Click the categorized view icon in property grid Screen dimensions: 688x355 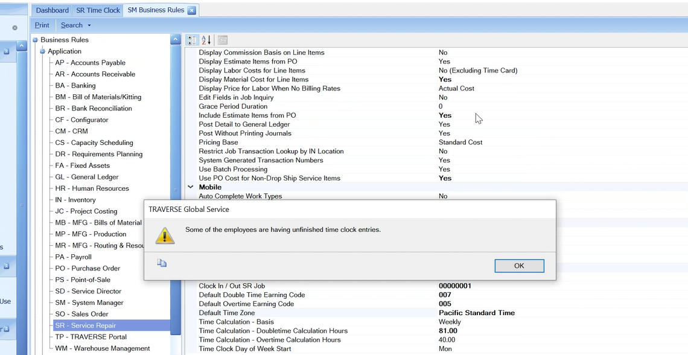click(192, 40)
